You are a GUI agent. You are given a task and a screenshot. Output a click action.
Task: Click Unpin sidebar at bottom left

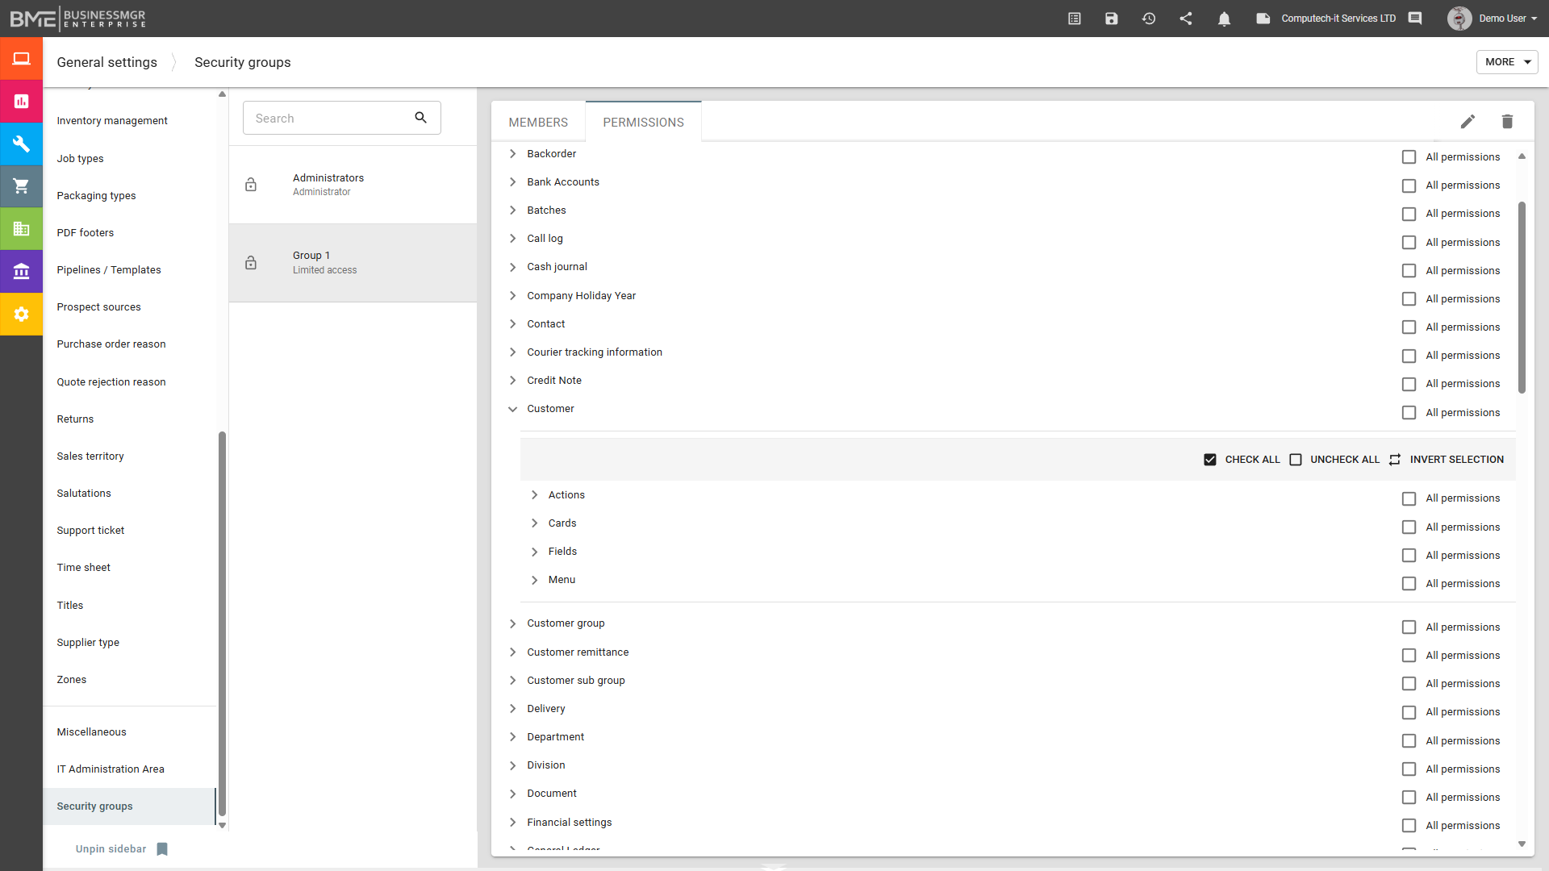pyautogui.click(x=111, y=848)
